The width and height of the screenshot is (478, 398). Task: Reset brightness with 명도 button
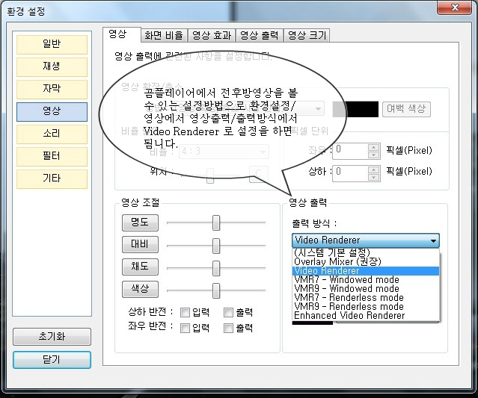pyautogui.click(x=140, y=223)
